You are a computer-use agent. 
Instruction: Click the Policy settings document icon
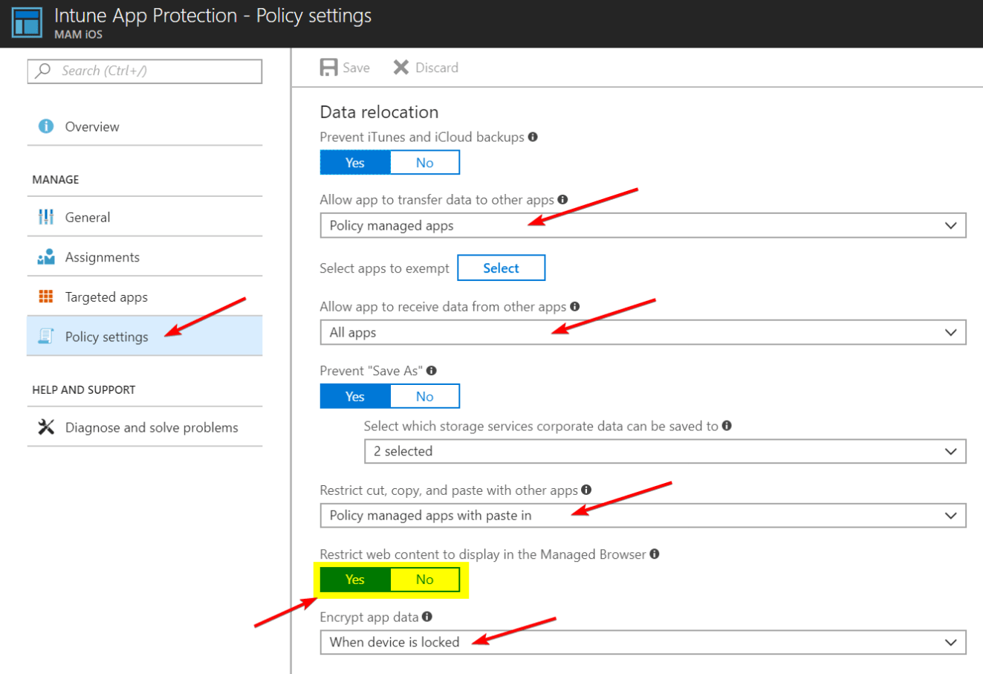[46, 336]
